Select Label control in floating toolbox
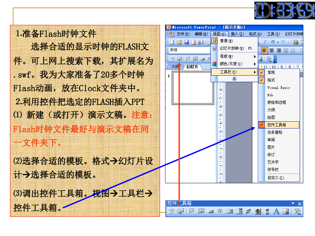Screen dimensions: 315x236 click(x=276, y=211)
